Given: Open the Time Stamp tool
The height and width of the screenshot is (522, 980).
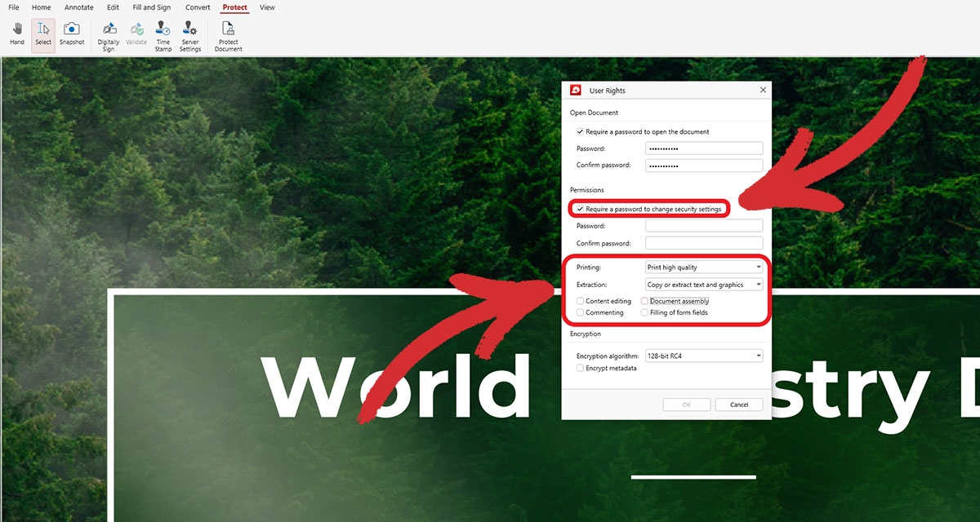Looking at the screenshot, I should (x=163, y=37).
